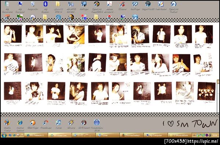The height and width of the screenshot is (145, 220).
Task: Open the Vegas Pro shortcut
Action: click(x=148, y=6)
